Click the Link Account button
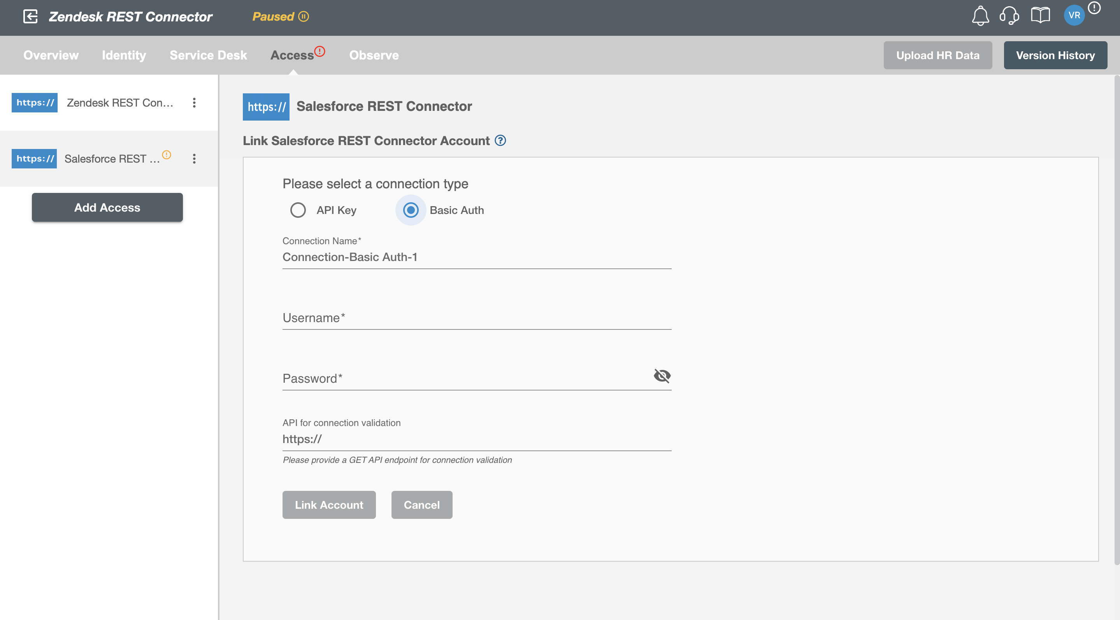Image resolution: width=1120 pixels, height=620 pixels. tap(329, 505)
